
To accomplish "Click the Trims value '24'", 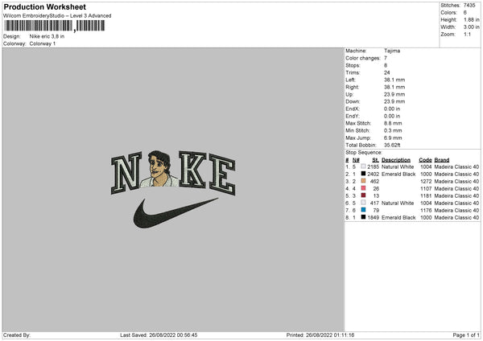I will click(x=387, y=72).
